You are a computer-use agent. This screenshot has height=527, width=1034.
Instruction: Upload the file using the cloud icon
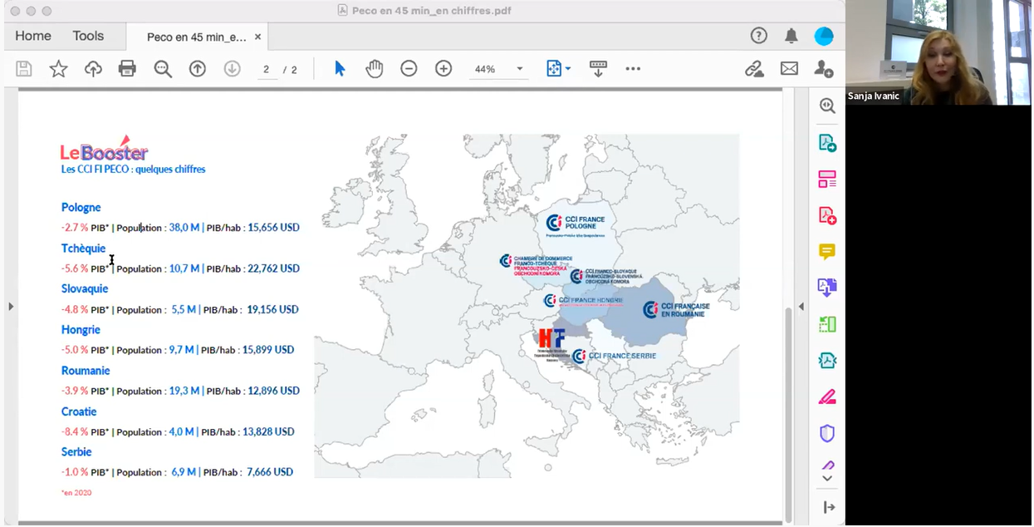tap(93, 69)
